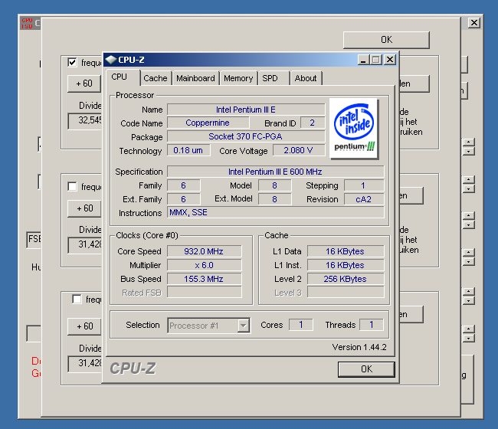Uncheck the ticked frequ checkbox
The image size is (498, 429).
pos(73,62)
